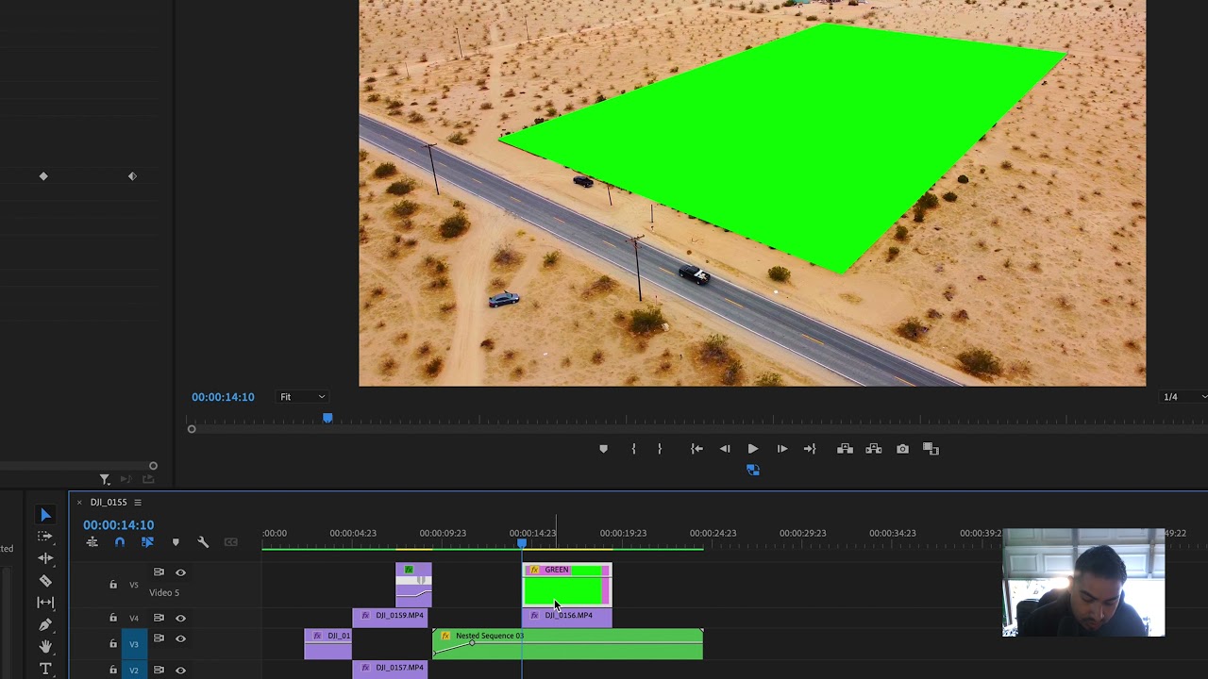
Task: Hide track V4 output eye
Action: [x=180, y=618]
